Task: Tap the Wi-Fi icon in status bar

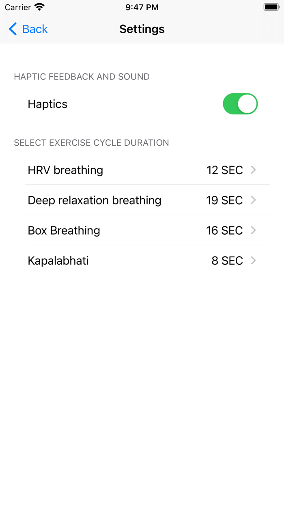Action: point(39,6)
